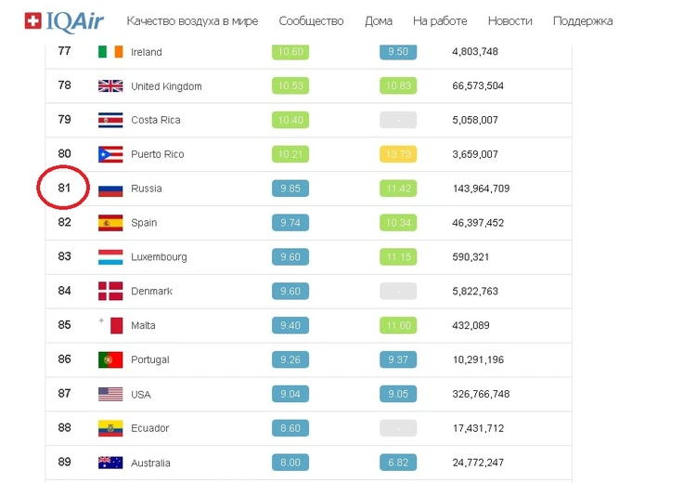Click the Puerto Rico flag icon
Screen dimensions: 696x483
[110, 154]
